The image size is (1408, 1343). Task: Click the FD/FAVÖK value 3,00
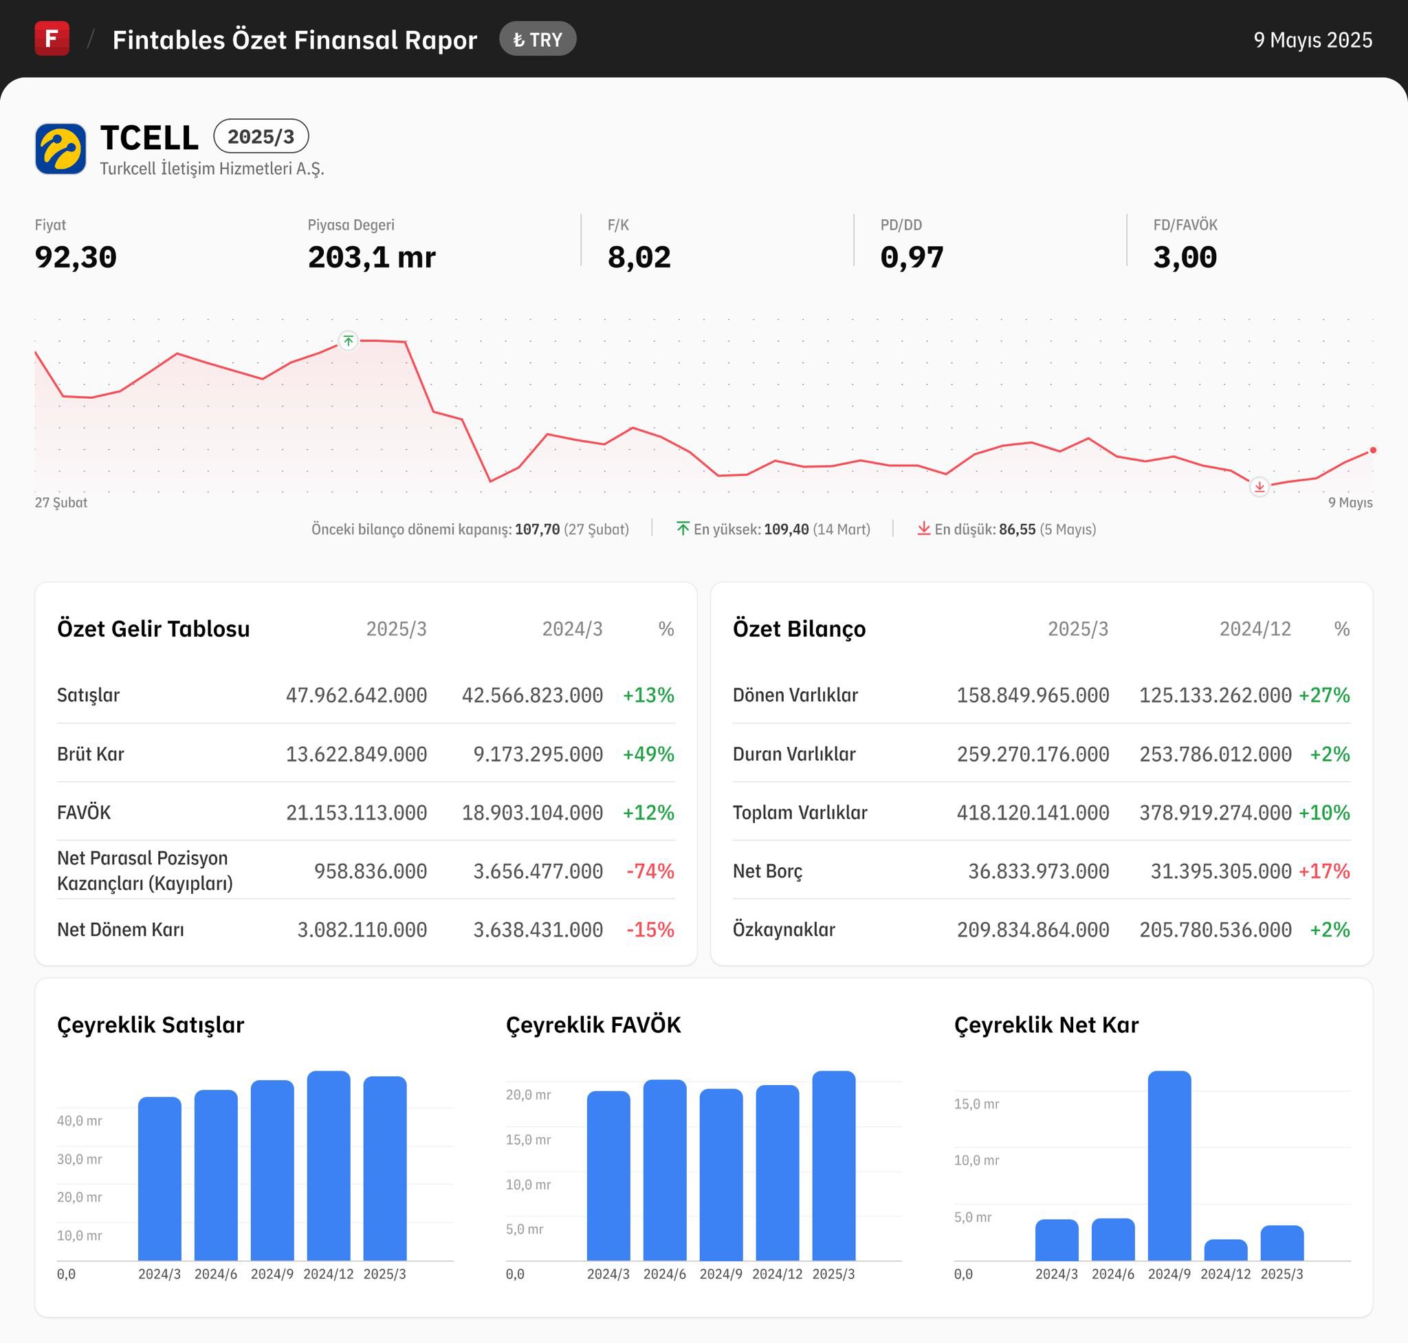pos(1185,257)
